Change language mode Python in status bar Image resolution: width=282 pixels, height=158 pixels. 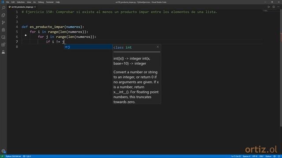tap(268, 156)
